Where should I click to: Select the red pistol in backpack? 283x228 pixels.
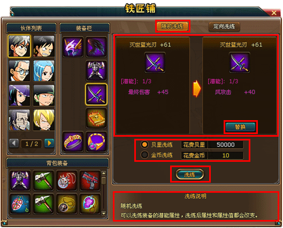(90, 180)
